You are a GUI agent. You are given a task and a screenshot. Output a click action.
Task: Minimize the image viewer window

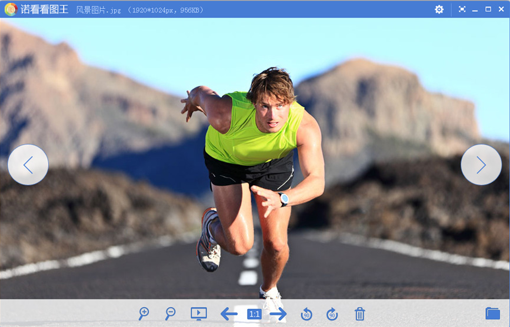coord(475,10)
